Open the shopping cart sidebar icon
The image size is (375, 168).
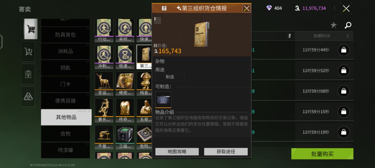[x=31, y=29]
